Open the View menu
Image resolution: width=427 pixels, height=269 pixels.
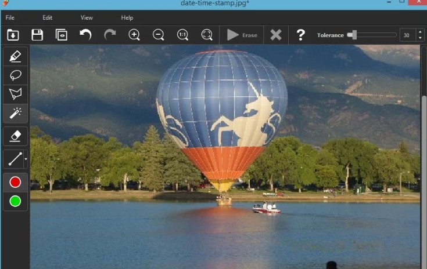click(87, 18)
